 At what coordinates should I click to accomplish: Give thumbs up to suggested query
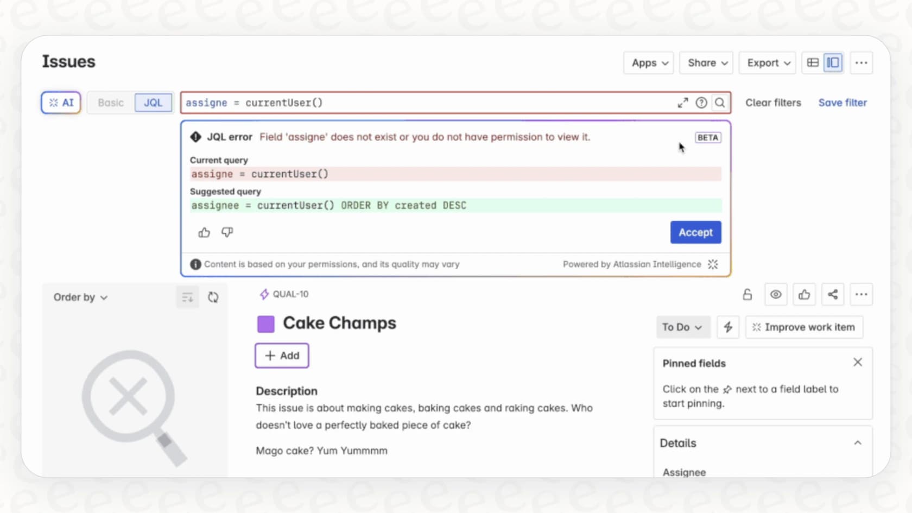pos(204,232)
